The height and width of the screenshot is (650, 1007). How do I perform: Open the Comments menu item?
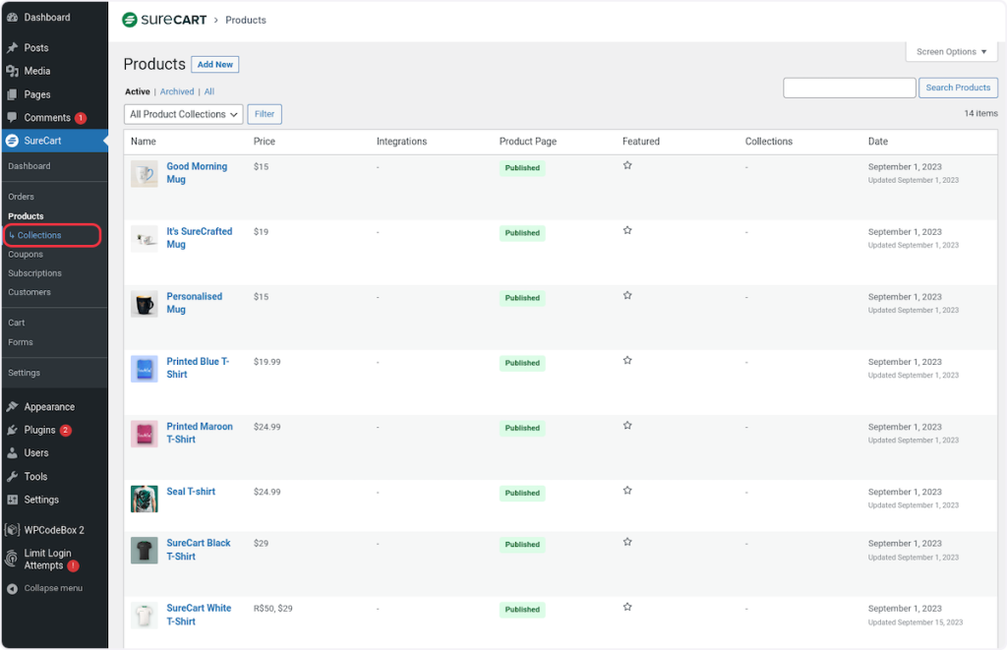pyautogui.click(x=47, y=118)
